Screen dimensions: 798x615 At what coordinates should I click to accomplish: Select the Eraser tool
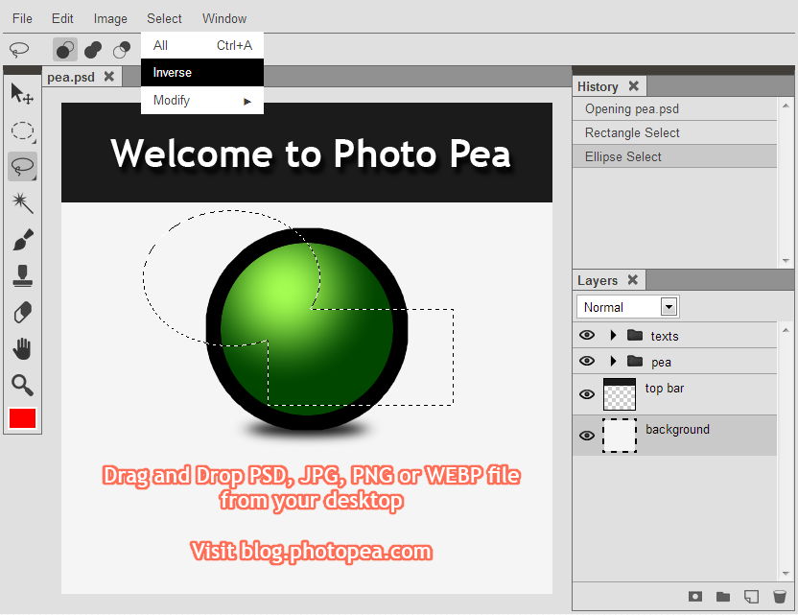coord(22,312)
